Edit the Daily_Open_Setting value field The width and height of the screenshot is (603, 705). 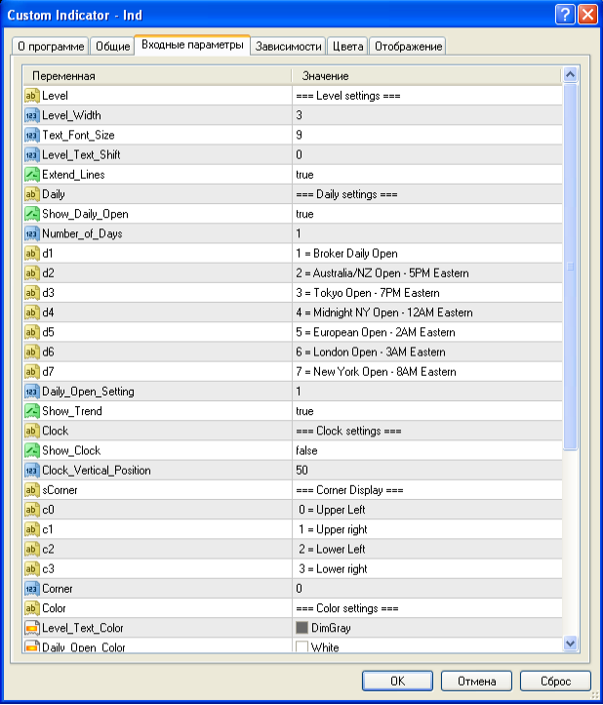425,392
